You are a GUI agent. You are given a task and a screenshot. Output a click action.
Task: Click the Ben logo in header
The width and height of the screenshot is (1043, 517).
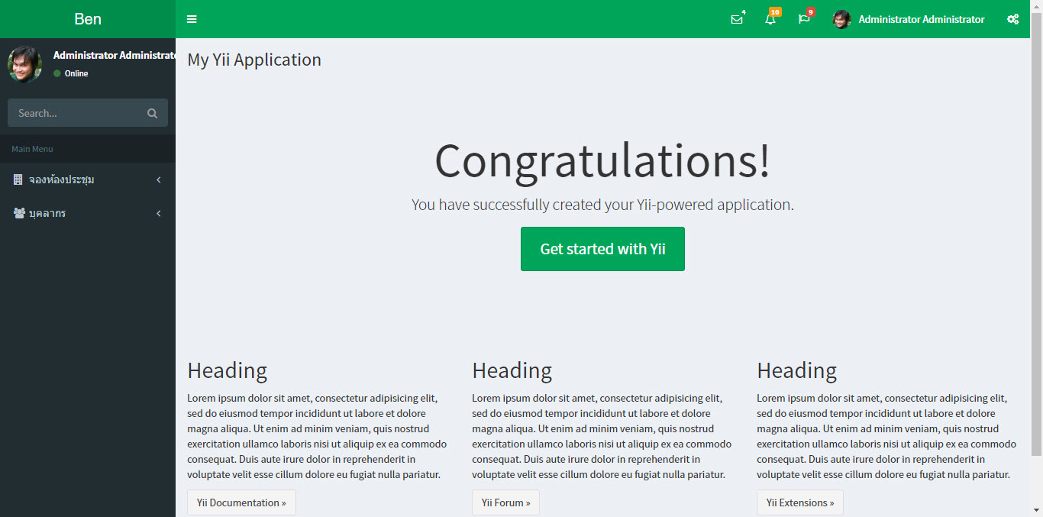point(88,19)
